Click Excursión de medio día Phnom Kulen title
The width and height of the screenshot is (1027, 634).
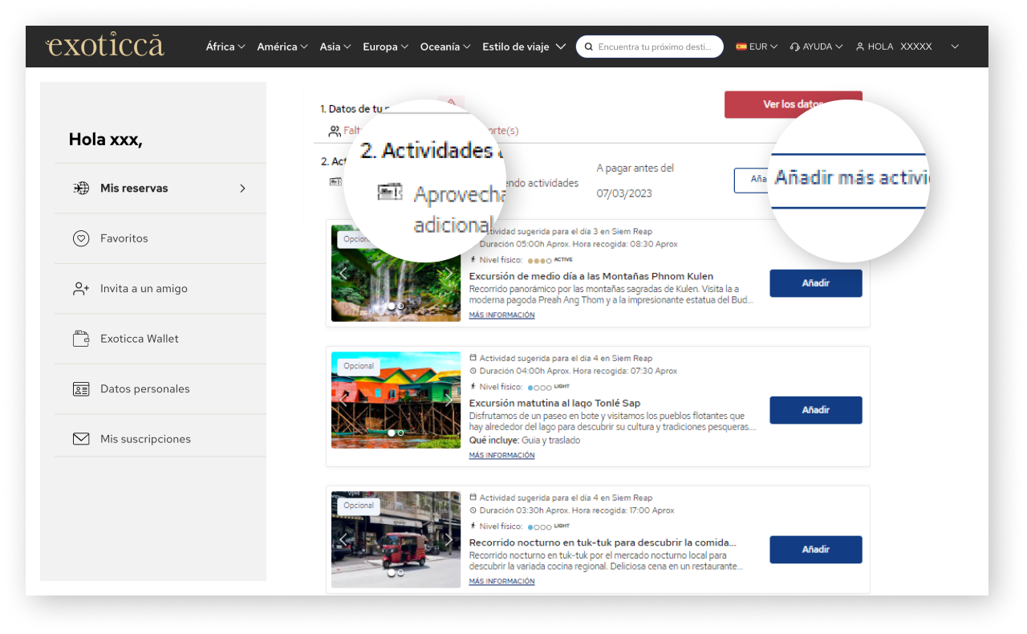point(591,276)
